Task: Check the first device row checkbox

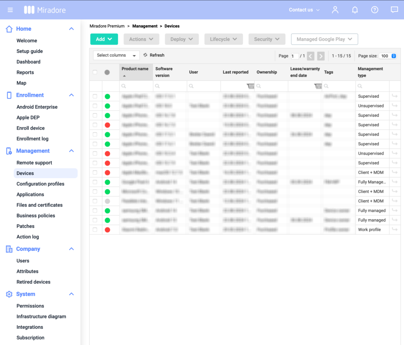Action: [95, 96]
